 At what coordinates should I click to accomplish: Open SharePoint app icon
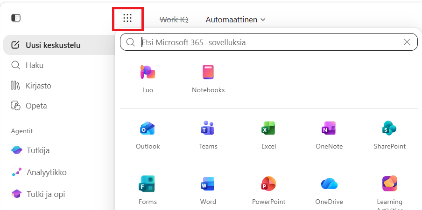click(x=389, y=128)
